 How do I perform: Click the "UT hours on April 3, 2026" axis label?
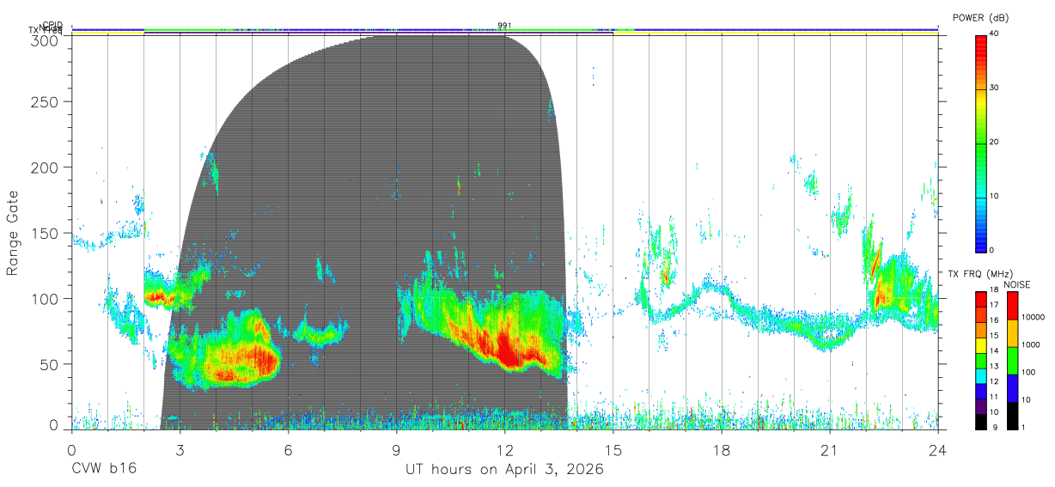[504, 470]
